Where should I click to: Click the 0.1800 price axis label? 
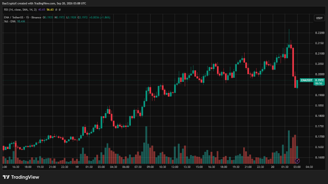(x=320, y=116)
